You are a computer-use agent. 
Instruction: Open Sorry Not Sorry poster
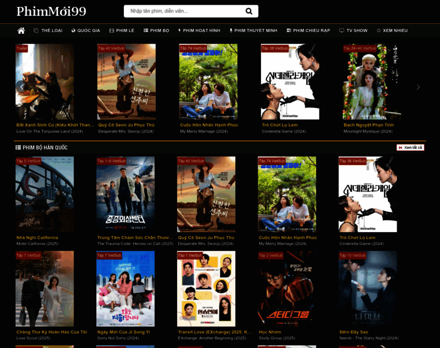pos(126,289)
